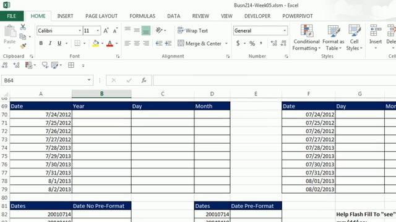396x222 pixels.
Task: Apply Percent Style format
Action: pyautogui.click(x=252, y=43)
